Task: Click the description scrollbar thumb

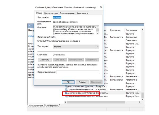Action: point(98,30)
